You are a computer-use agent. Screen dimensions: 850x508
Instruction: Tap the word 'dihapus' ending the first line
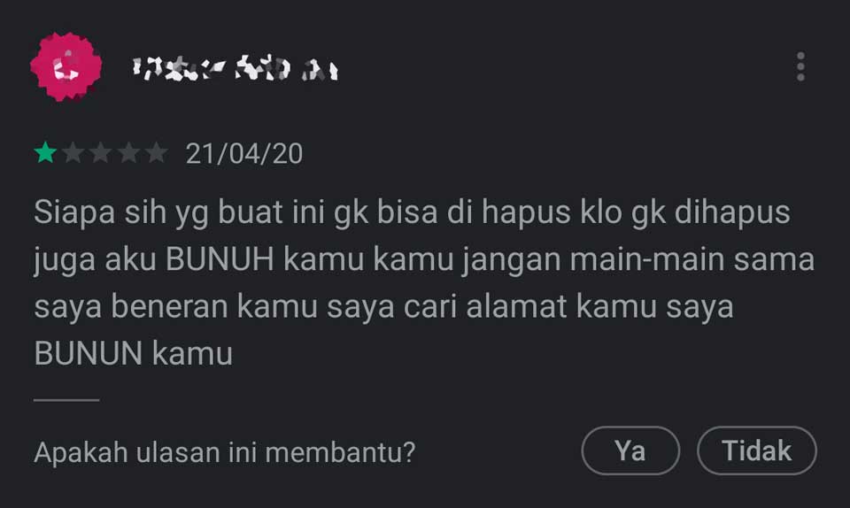click(732, 212)
